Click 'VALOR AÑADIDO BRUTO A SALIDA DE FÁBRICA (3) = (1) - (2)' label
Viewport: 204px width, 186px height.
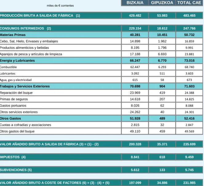[49, 144]
